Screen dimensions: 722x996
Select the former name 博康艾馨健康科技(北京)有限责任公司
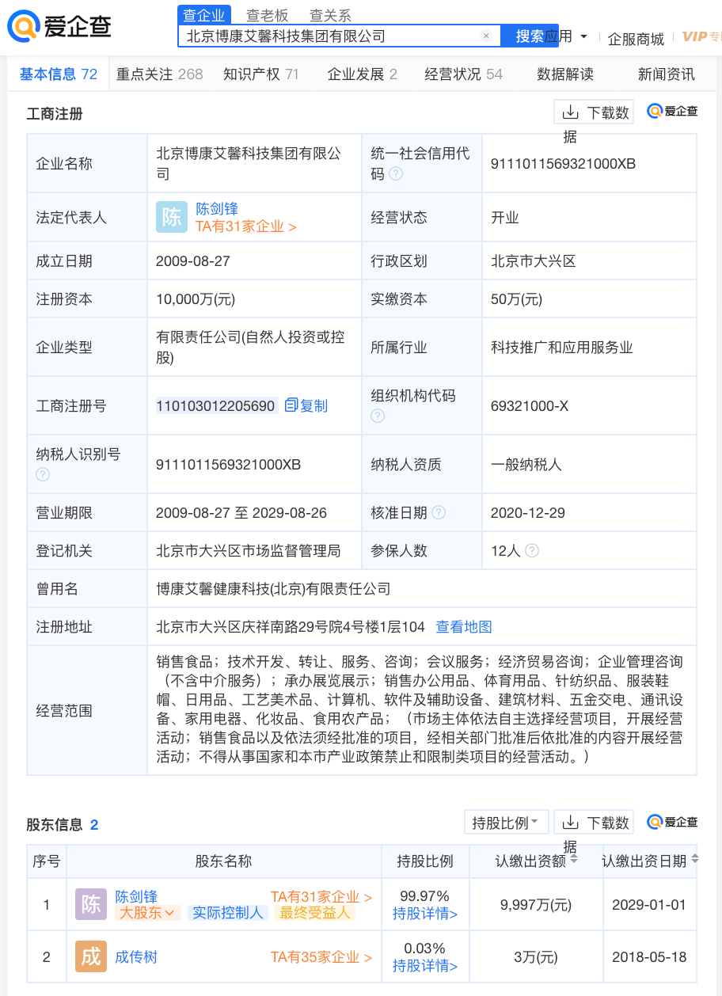(x=274, y=589)
